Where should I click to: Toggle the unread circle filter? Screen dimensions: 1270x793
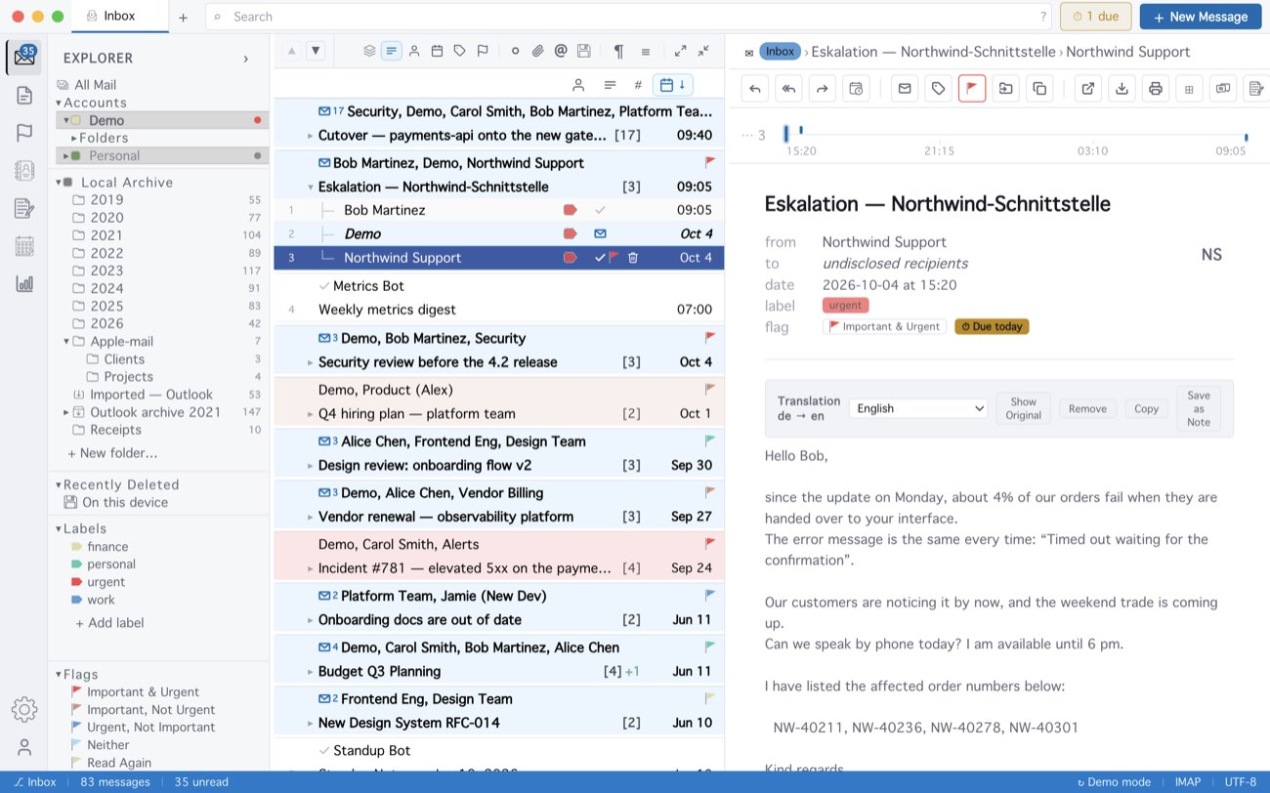[x=515, y=51]
